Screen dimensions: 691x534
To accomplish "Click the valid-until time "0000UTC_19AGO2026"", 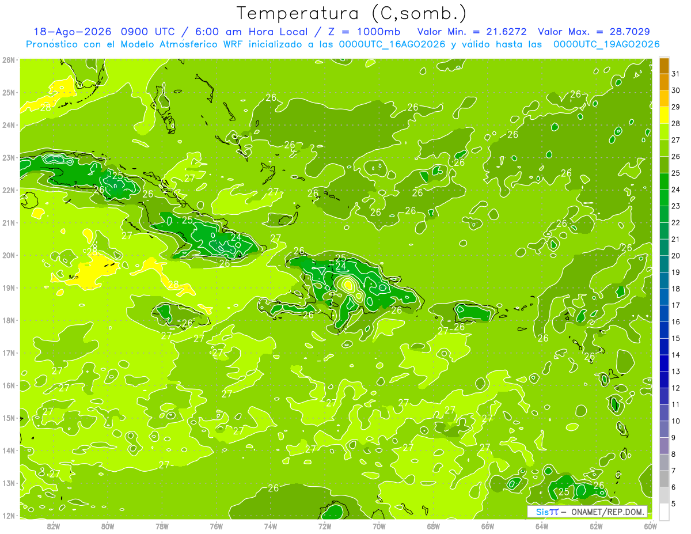I will click(606, 44).
